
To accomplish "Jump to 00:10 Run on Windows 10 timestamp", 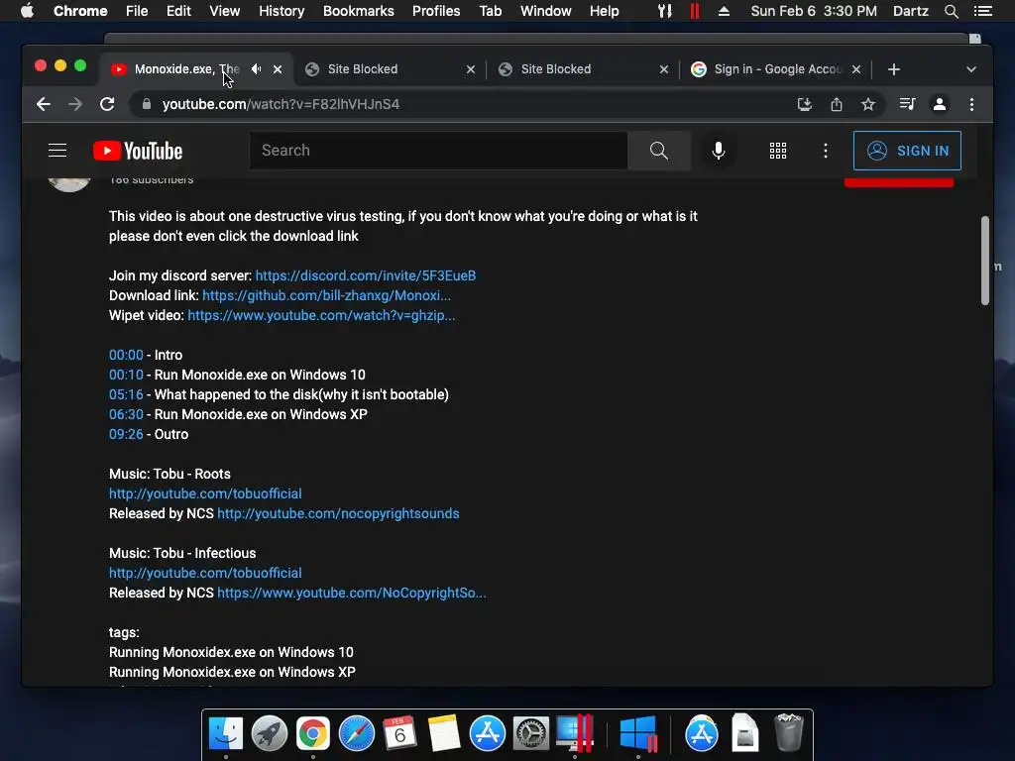I will (126, 376).
